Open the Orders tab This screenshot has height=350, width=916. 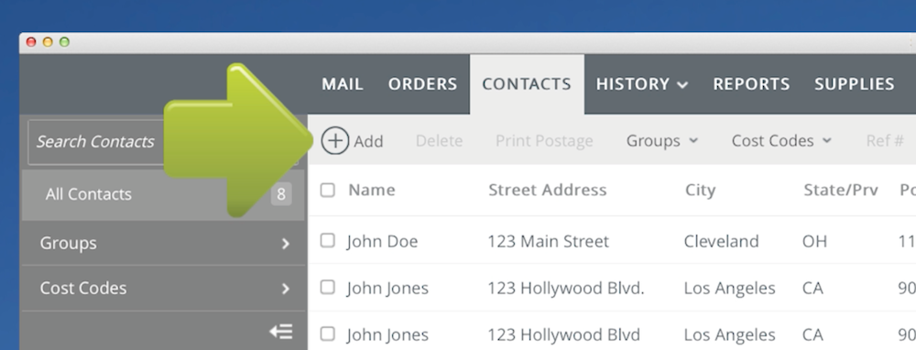tap(422, 84)
